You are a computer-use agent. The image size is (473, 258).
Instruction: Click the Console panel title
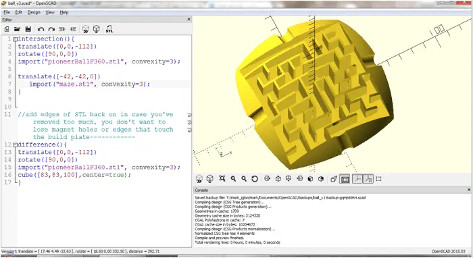click(201, 190)
